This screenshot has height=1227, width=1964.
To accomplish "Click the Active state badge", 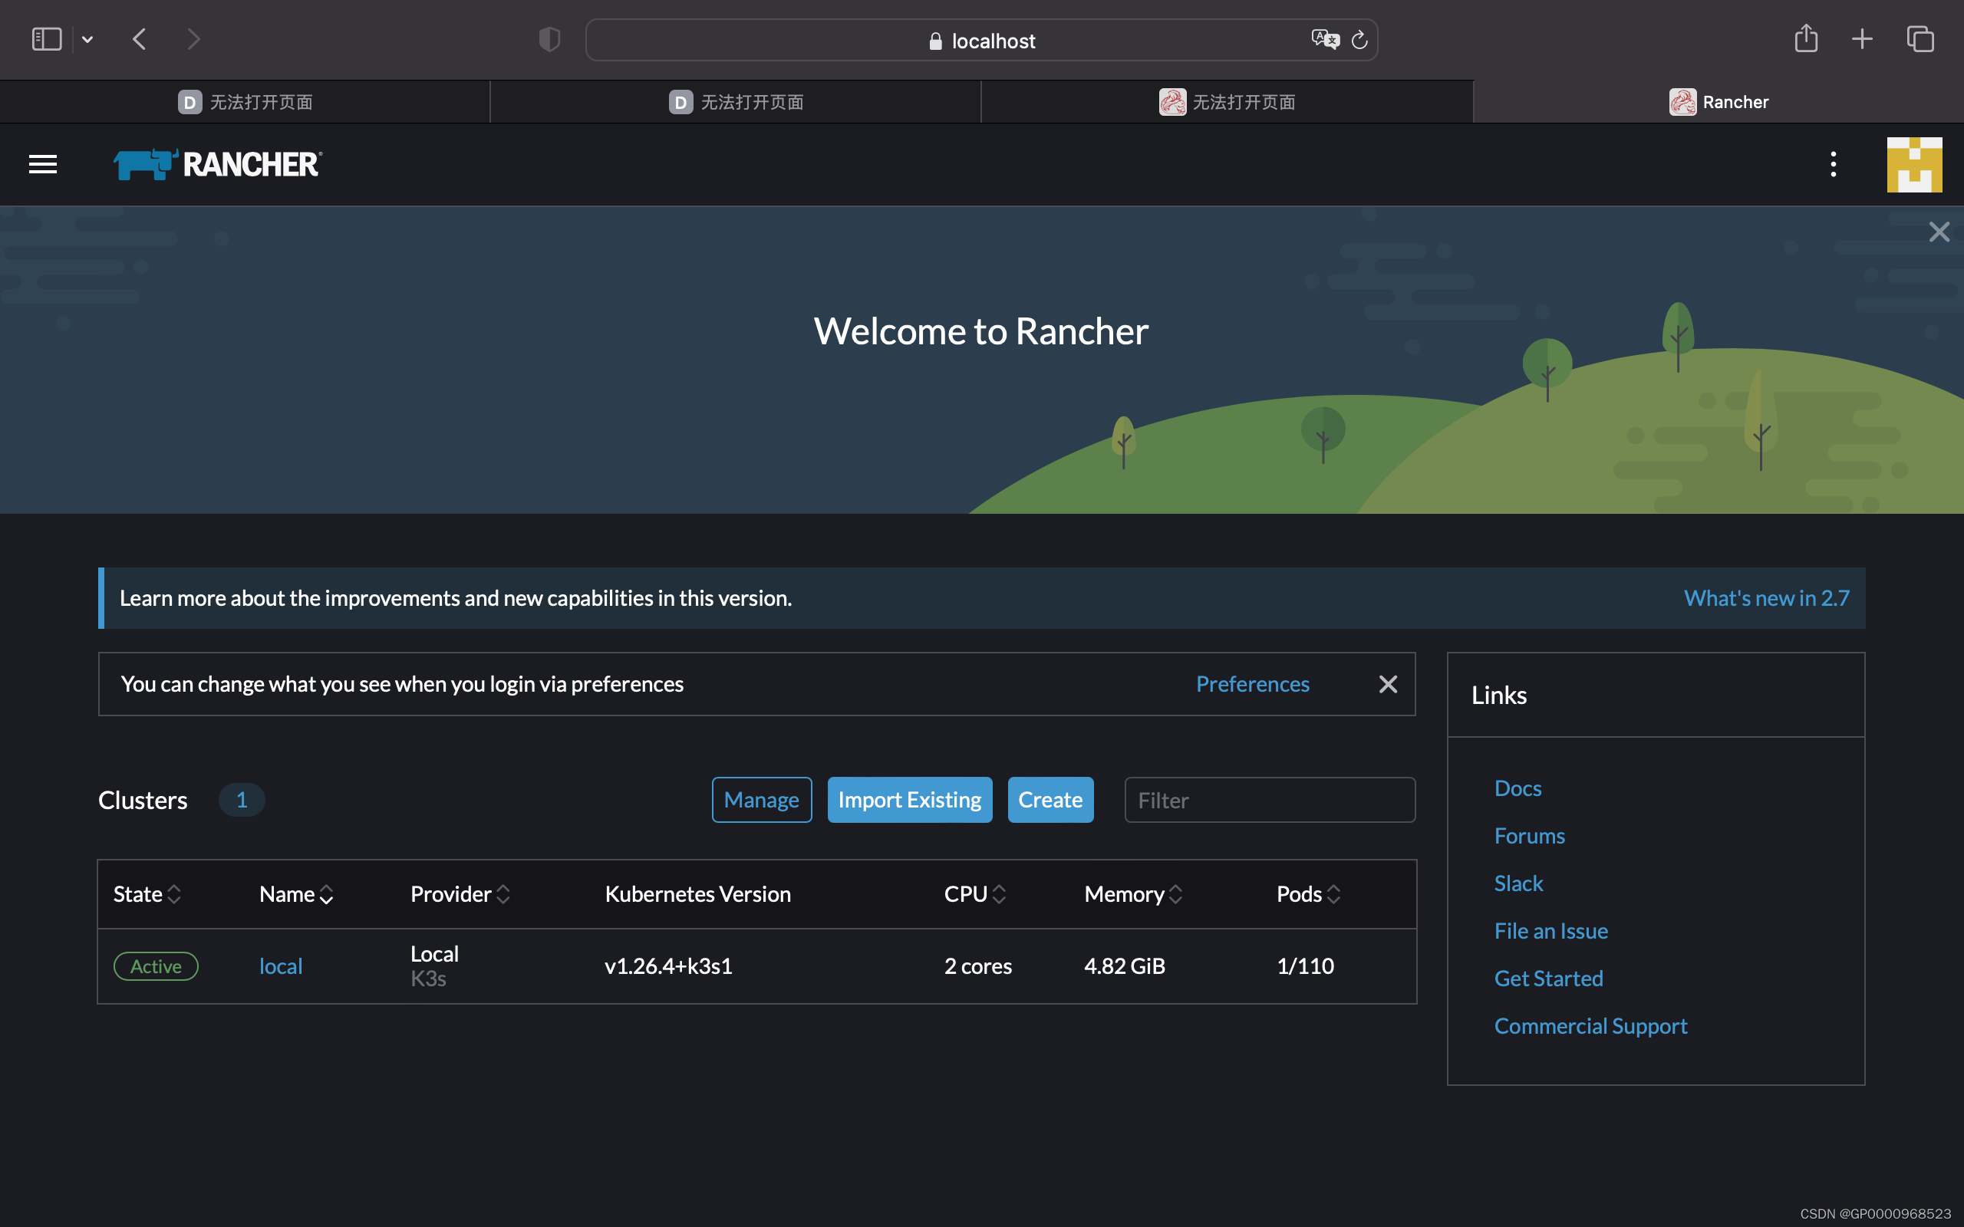I will point(156,966).
